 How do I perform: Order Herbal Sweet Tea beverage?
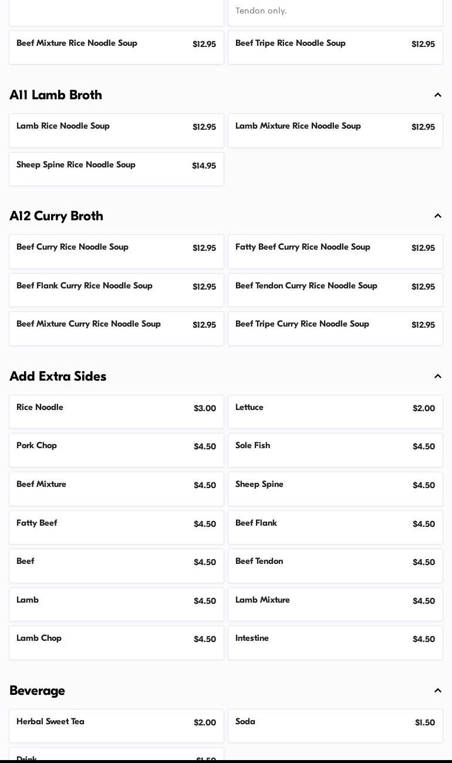(x=116, y=726)
